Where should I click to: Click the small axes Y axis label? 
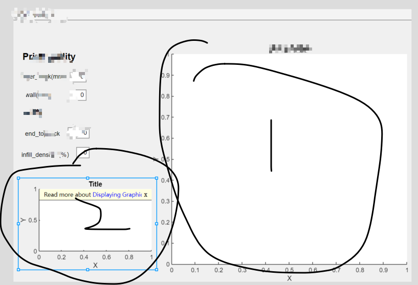pyautogui.click(x=23, y=220)
